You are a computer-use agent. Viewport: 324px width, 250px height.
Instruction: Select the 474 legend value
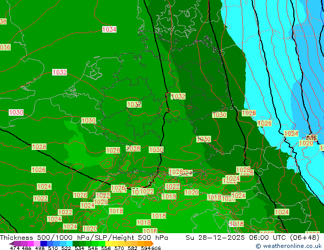click(x=15, y=248)
